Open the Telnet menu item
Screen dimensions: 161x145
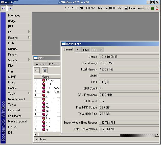tap(12, 105)
